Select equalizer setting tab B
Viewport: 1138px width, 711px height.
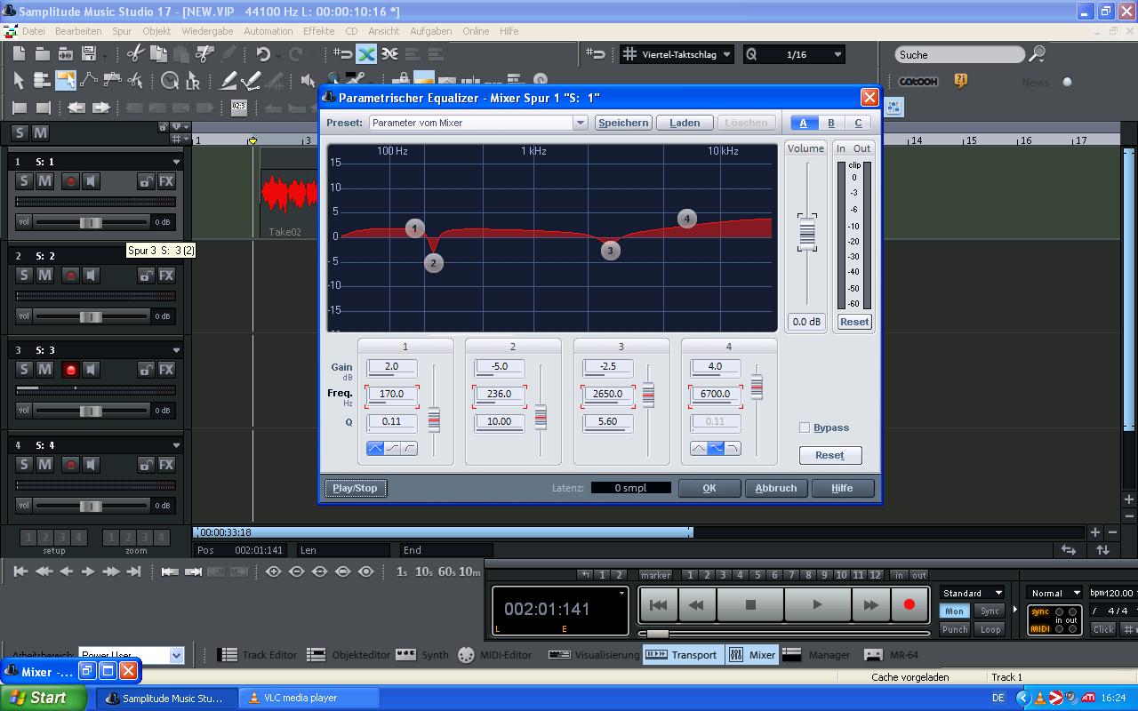(830, 123)
